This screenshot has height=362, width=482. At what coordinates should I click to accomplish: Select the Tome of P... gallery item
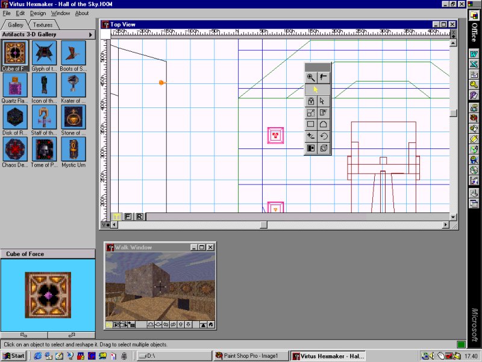pos(44,153)
